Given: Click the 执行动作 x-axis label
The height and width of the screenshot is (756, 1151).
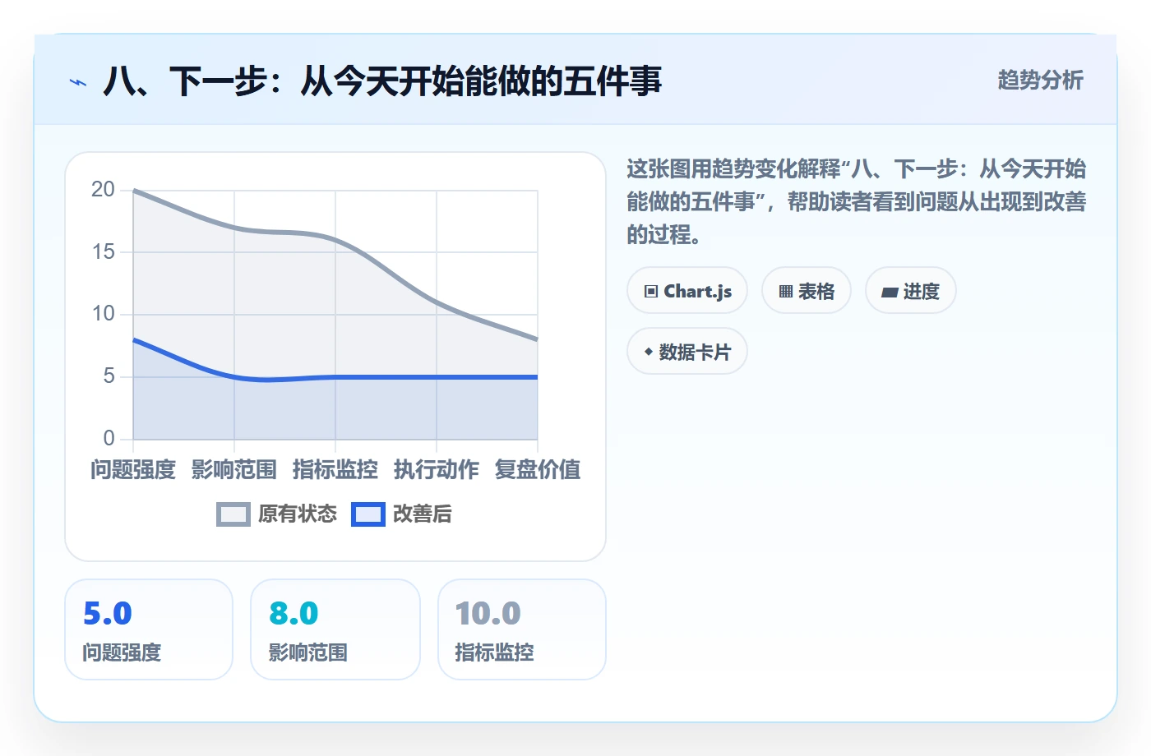Looking at the screenshot, I should [437, 469].
